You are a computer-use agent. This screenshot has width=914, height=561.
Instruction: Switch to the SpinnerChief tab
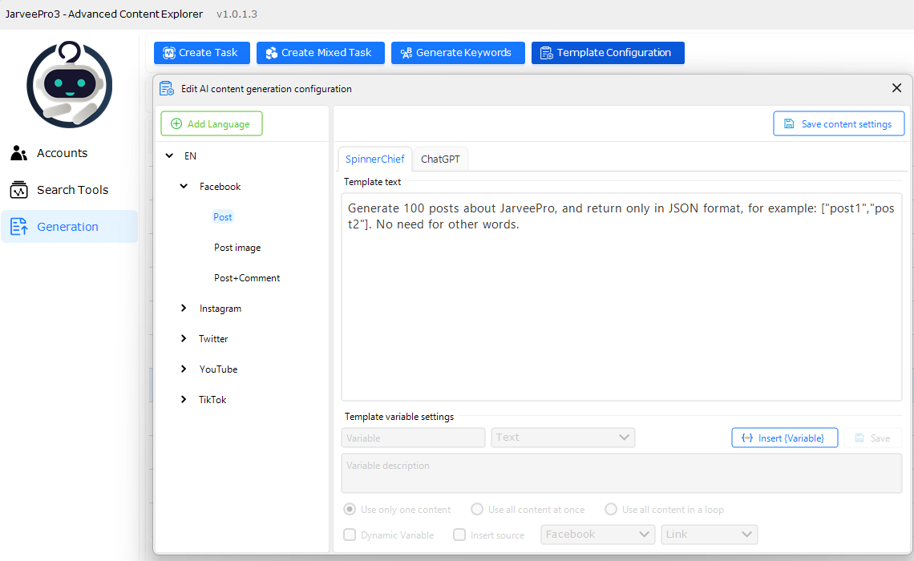374,159
